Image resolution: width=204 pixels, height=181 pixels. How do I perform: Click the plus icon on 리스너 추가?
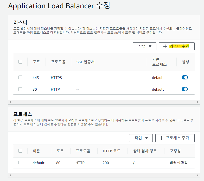click(x=165, y=46)
